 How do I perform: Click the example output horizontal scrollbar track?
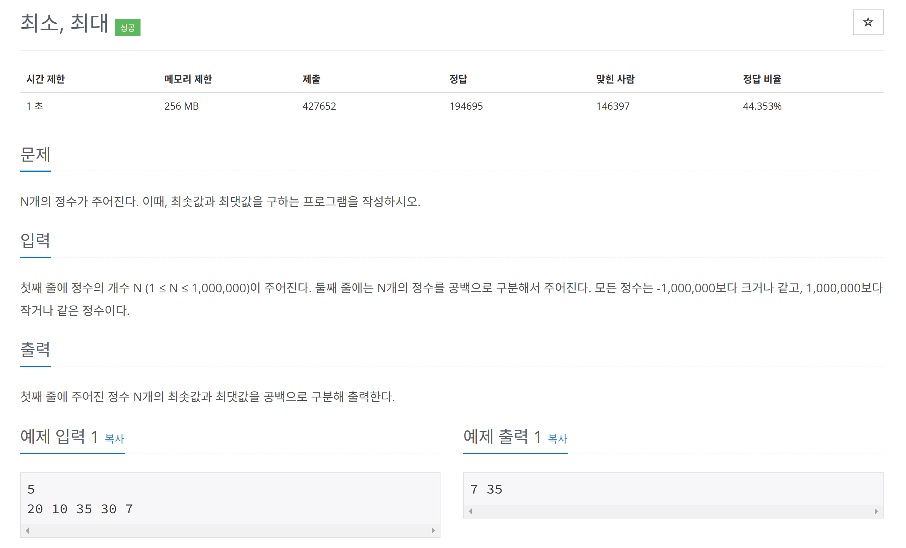[x=673, y=511]
